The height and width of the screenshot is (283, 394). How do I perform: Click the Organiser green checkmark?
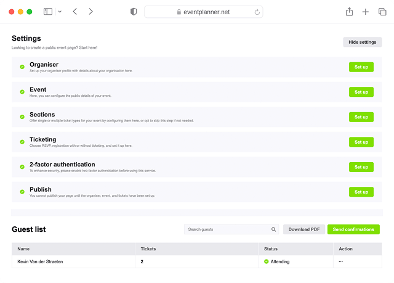pyautogui.click(x=22, y=67)
